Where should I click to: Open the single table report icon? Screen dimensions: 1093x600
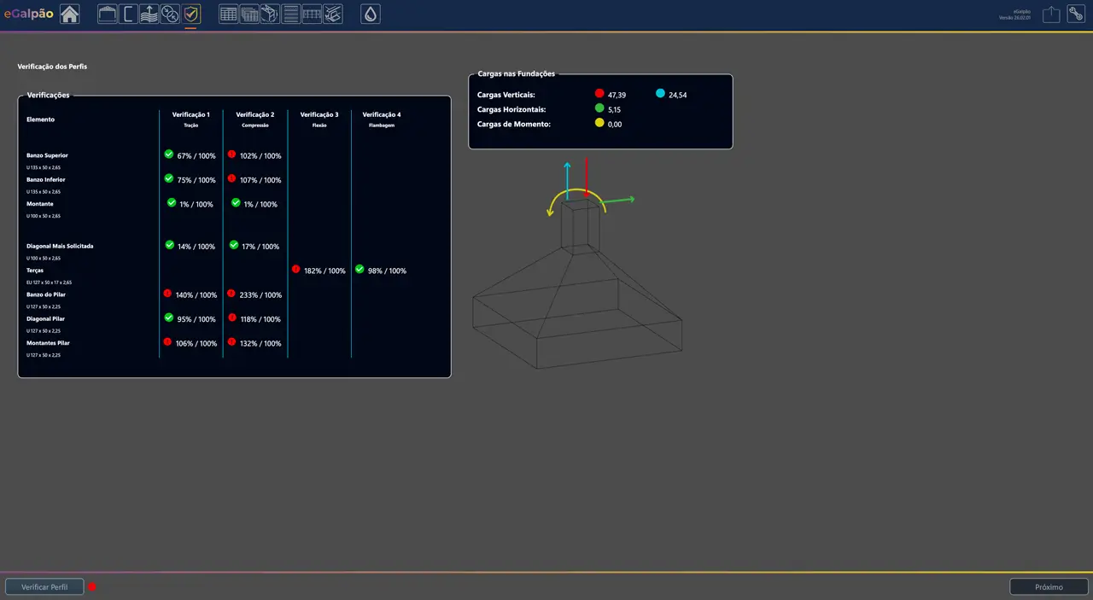(x=229, y=14)
